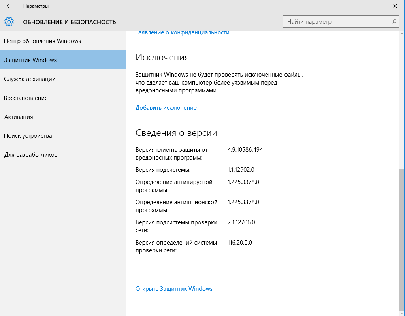The width and height of the screenshot is (405, 316).
Task: Go back with the arrow icon
Action: (x=9, y=6)
